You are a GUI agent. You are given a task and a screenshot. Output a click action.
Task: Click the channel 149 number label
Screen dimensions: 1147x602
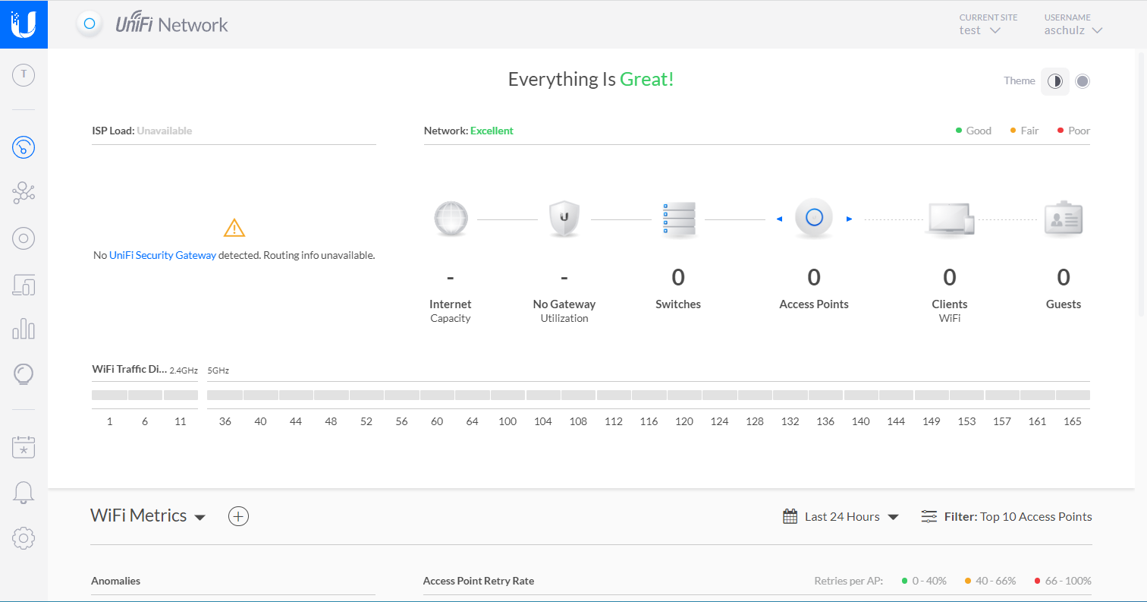932,421
